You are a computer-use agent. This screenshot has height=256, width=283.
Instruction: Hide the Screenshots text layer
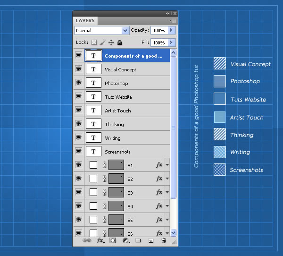coord(78,151)
